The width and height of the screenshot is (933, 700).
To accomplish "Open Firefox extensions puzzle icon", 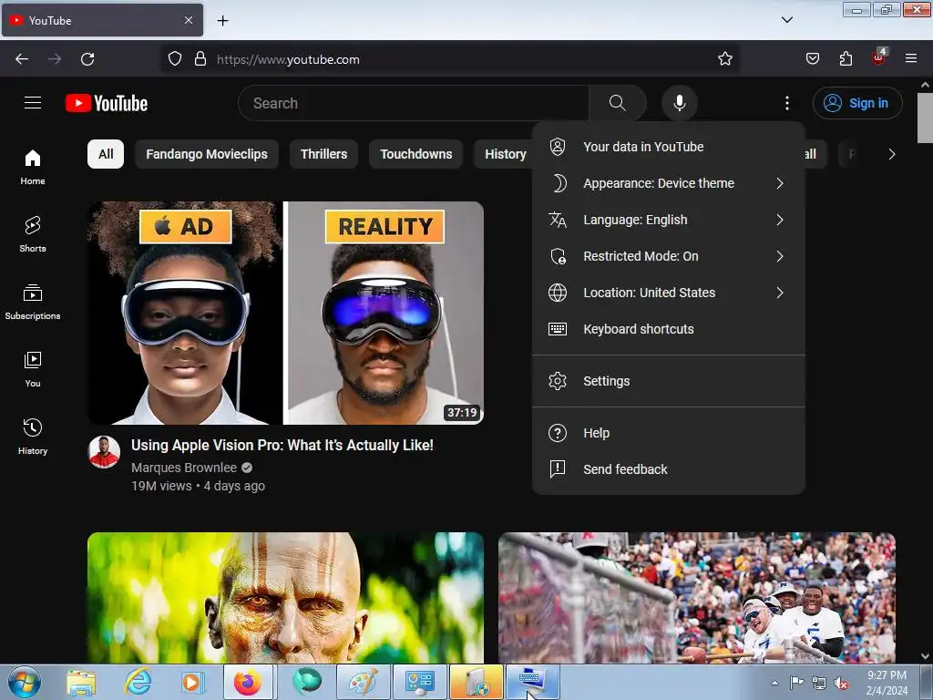I will [x=846, y=59].
